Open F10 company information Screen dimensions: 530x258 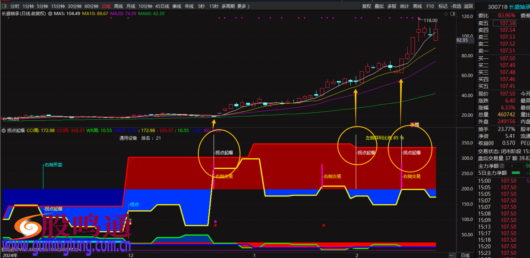(430, 6)
